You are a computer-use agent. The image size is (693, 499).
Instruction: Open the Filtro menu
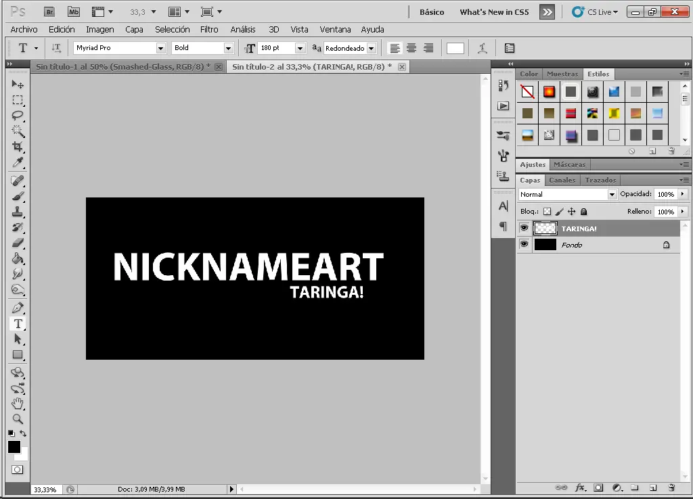point(209,30)
